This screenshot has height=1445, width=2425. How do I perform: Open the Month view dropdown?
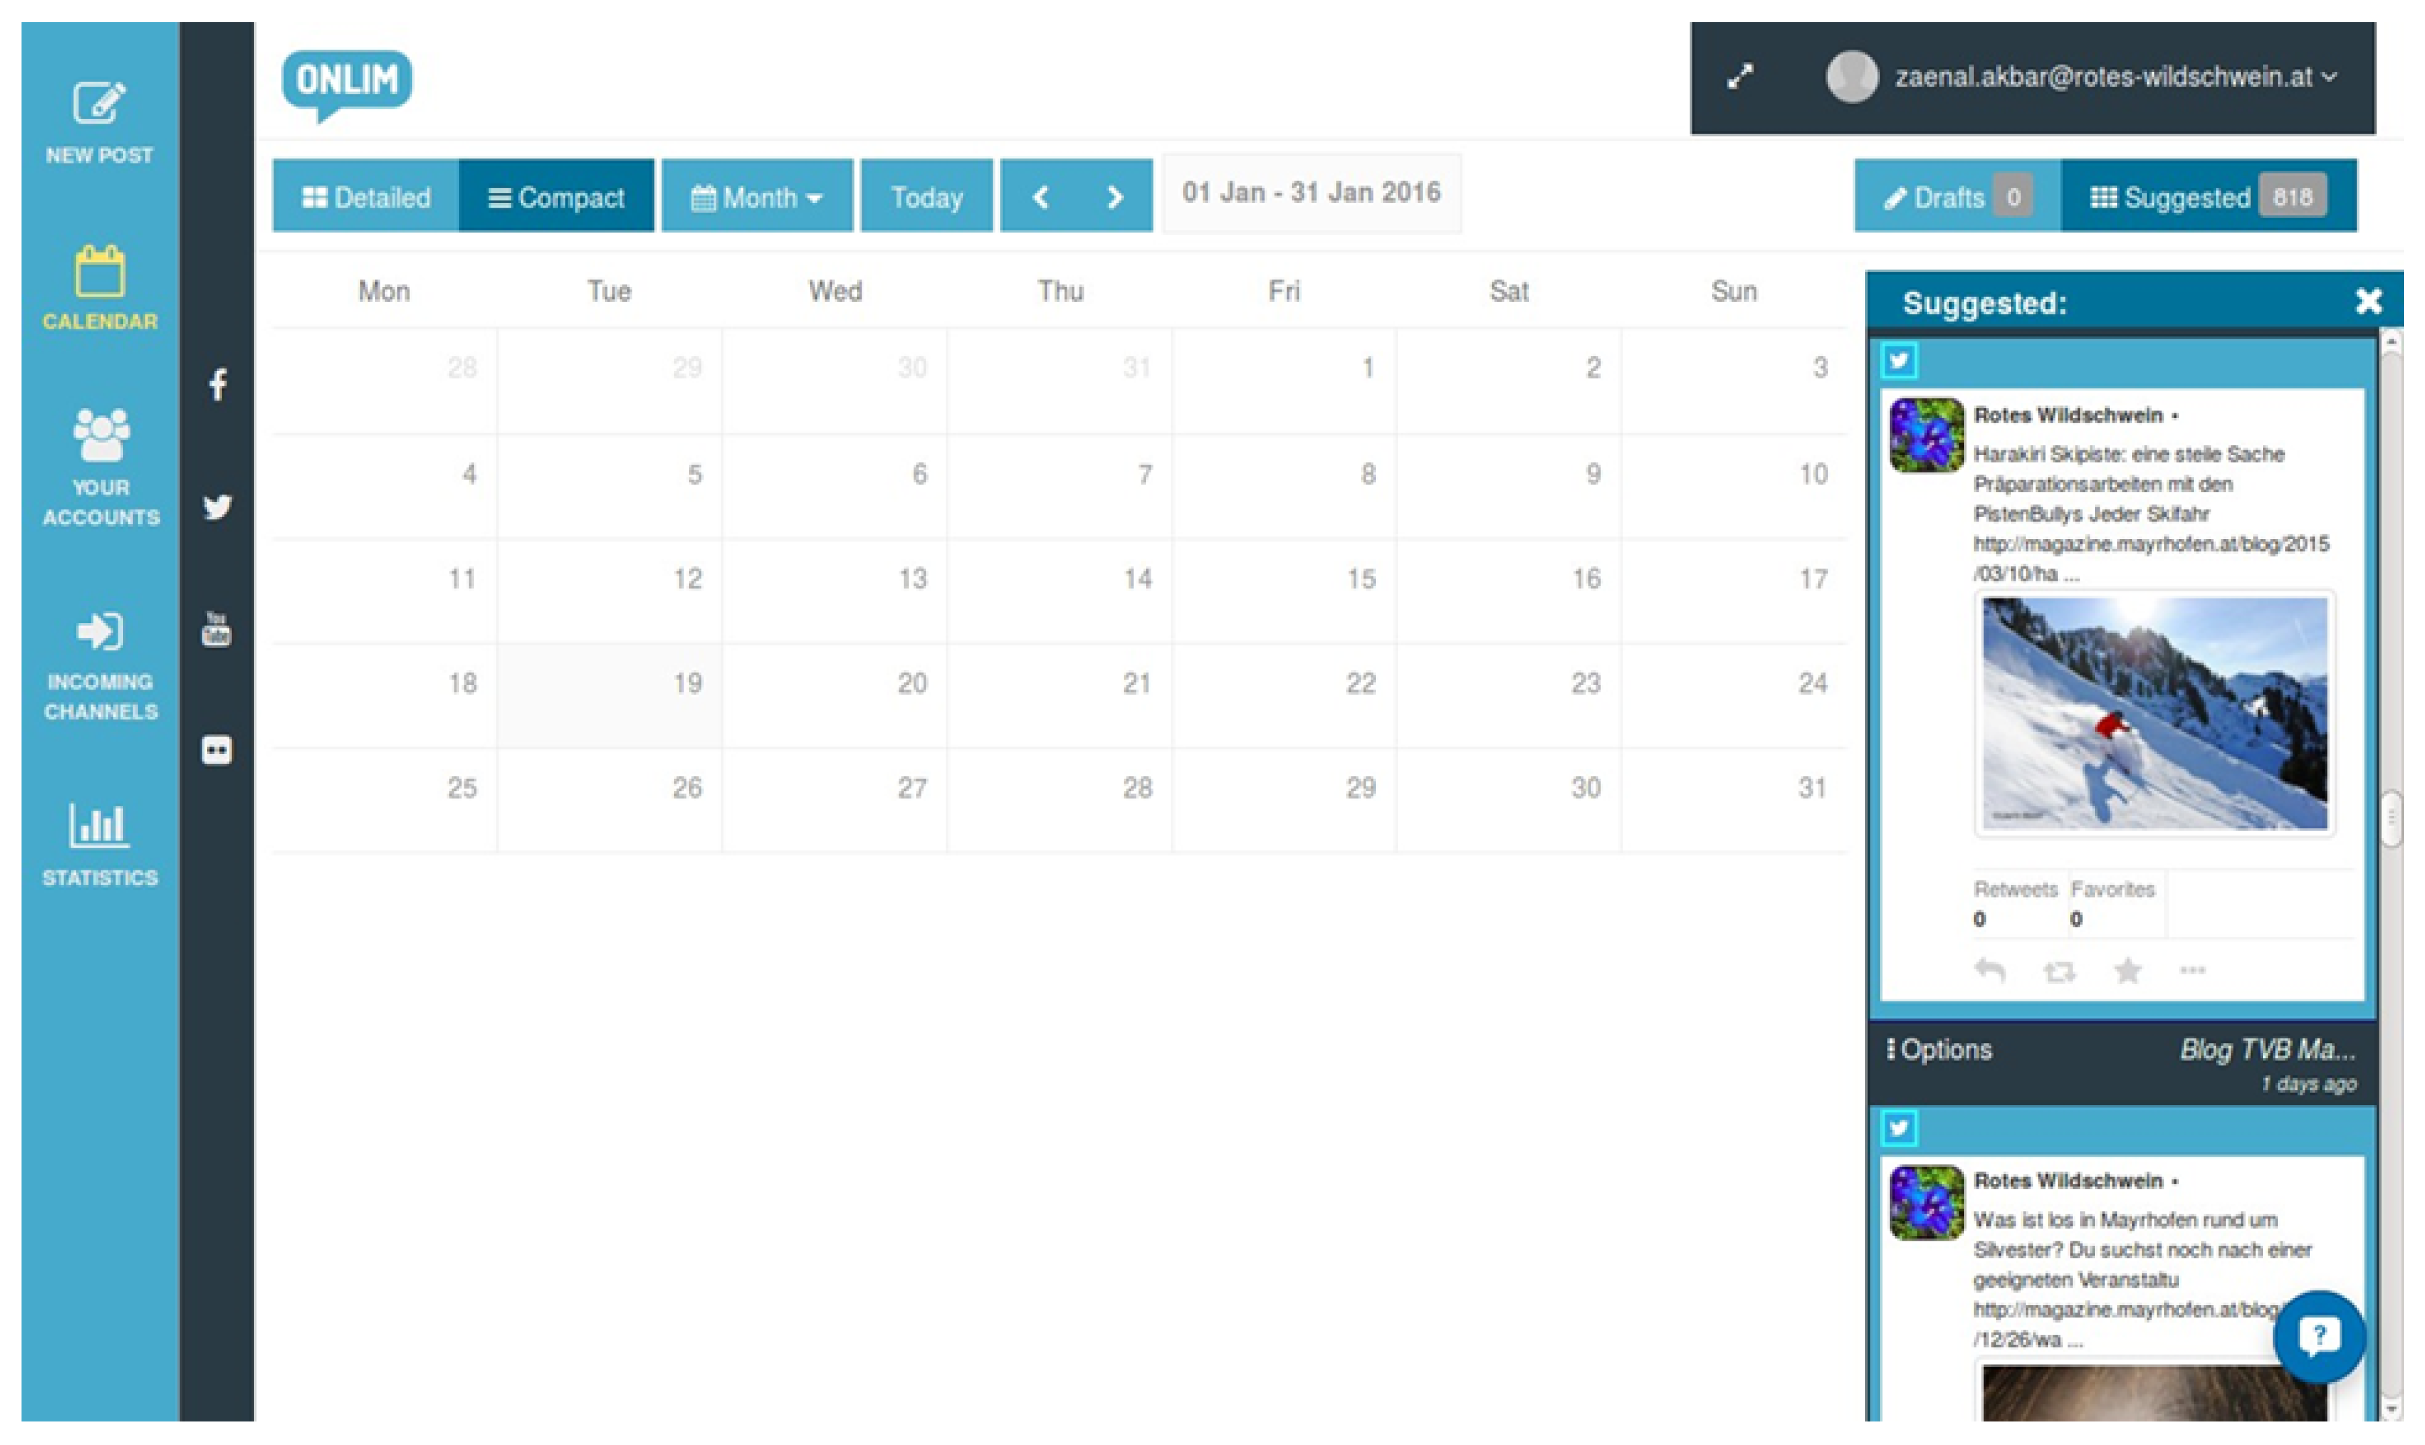tap(756, 198)
